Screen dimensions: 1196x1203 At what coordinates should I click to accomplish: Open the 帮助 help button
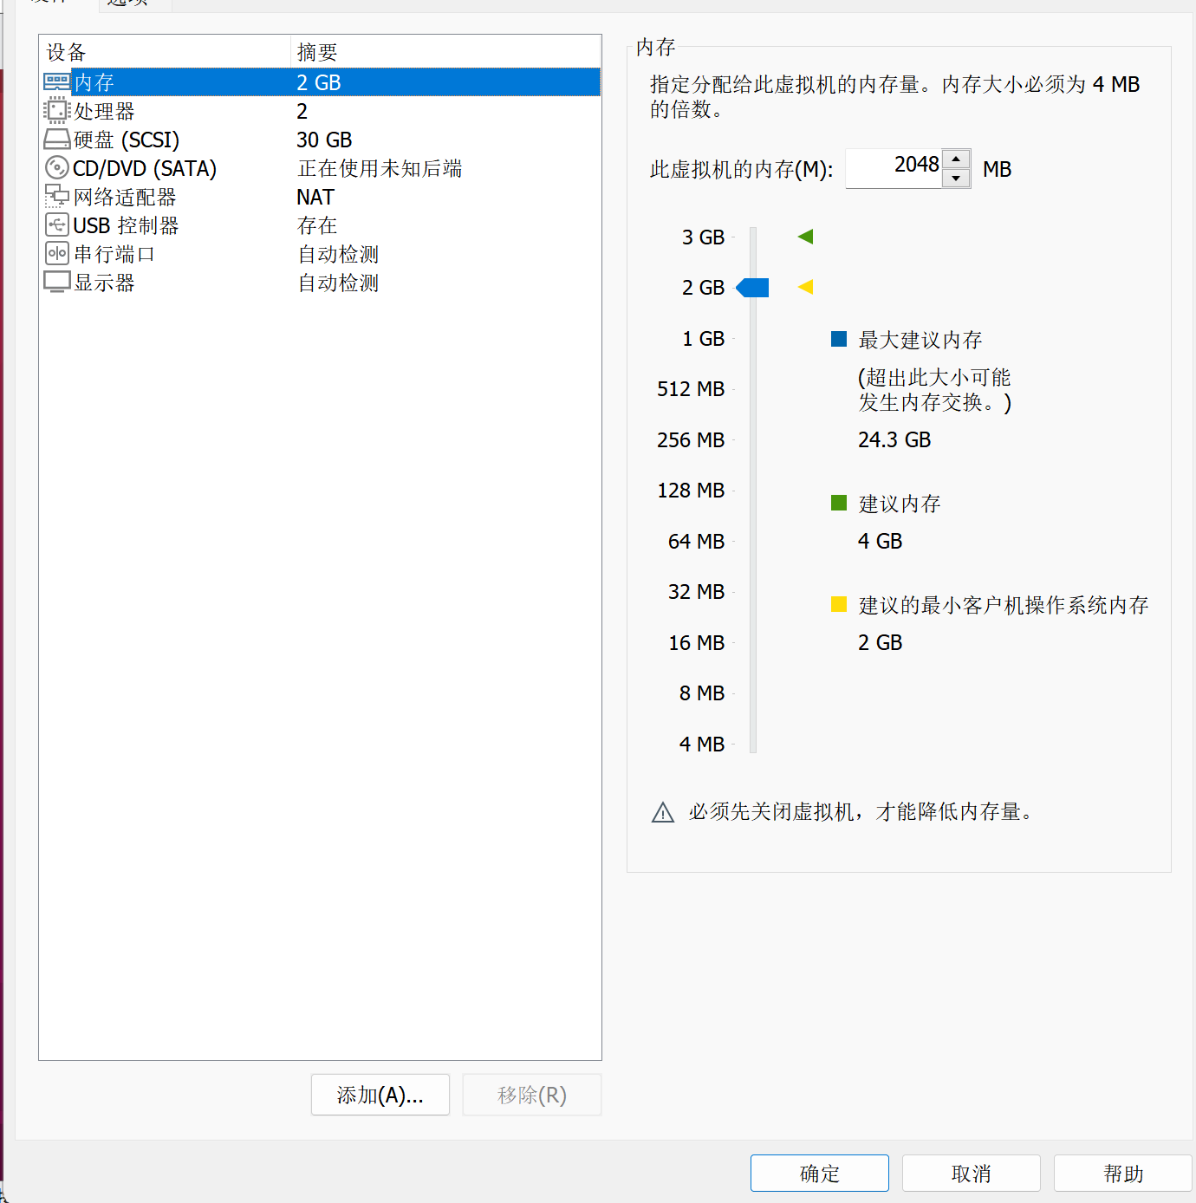1122,1173
